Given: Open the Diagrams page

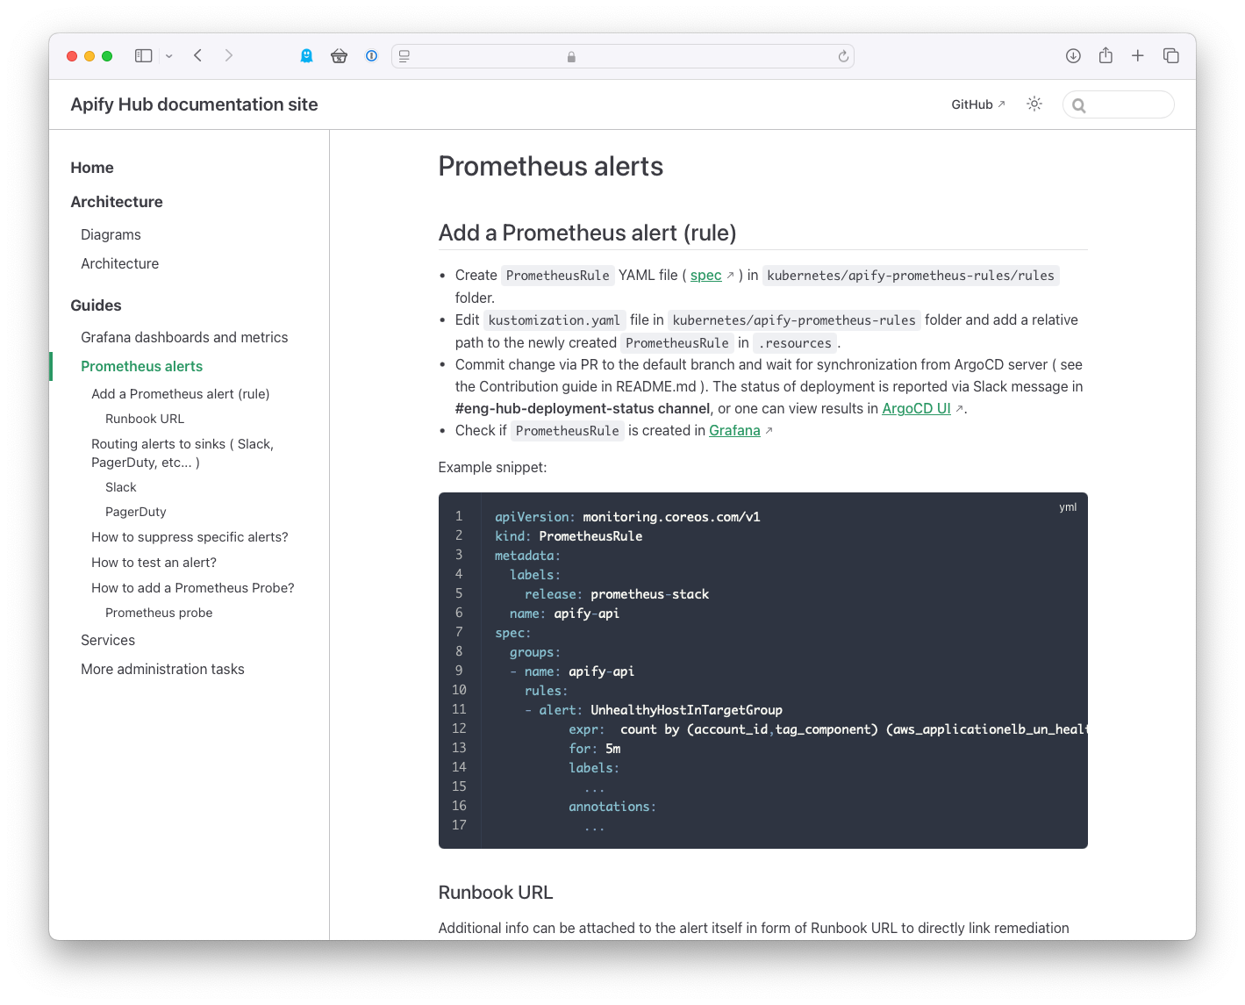Looking at the screenshot, I should click(111, 234).
